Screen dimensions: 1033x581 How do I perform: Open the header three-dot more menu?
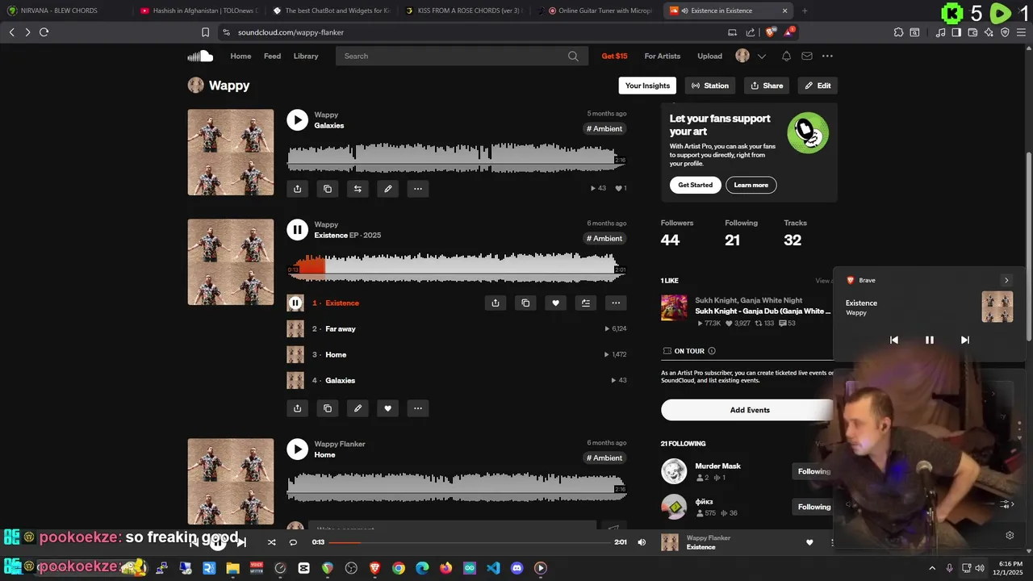click(827, 56)
